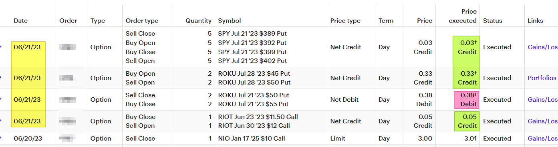Click the Quantity column header
Viewport: 558px width, 147px height.
(198, 21)
